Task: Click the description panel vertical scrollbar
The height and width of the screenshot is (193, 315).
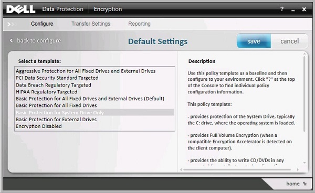Action: pyautogui.click(x=304, y=94)
